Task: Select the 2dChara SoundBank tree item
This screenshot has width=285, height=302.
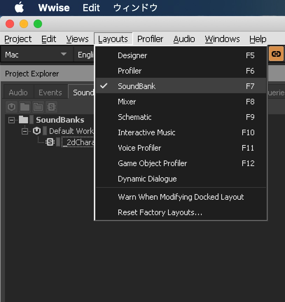Action: (x=78, y=142)
